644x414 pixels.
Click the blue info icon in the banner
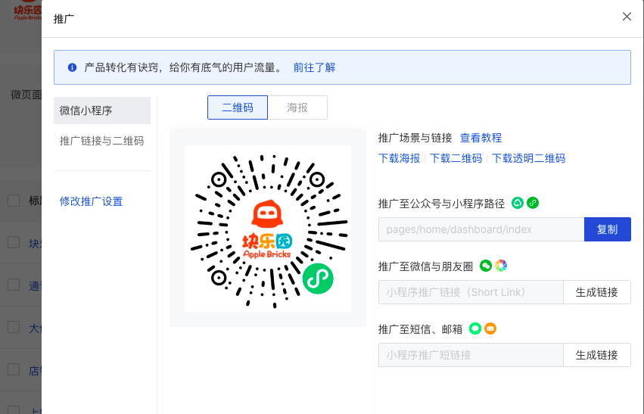click(x=73, y=67)
